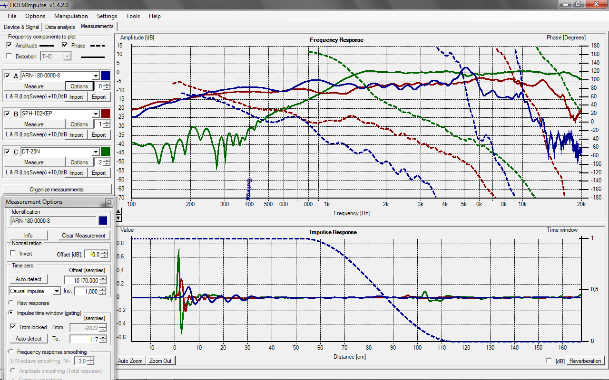
Task: Click the red color swatch for measurement B
Action: [106, 114]
